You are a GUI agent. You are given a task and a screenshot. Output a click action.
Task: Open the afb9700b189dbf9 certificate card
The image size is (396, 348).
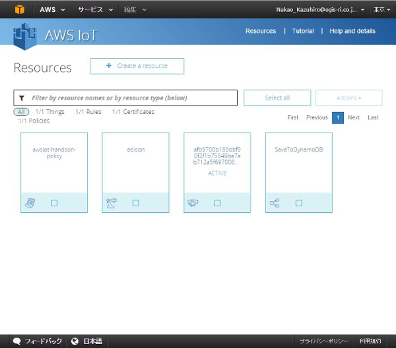217,173
